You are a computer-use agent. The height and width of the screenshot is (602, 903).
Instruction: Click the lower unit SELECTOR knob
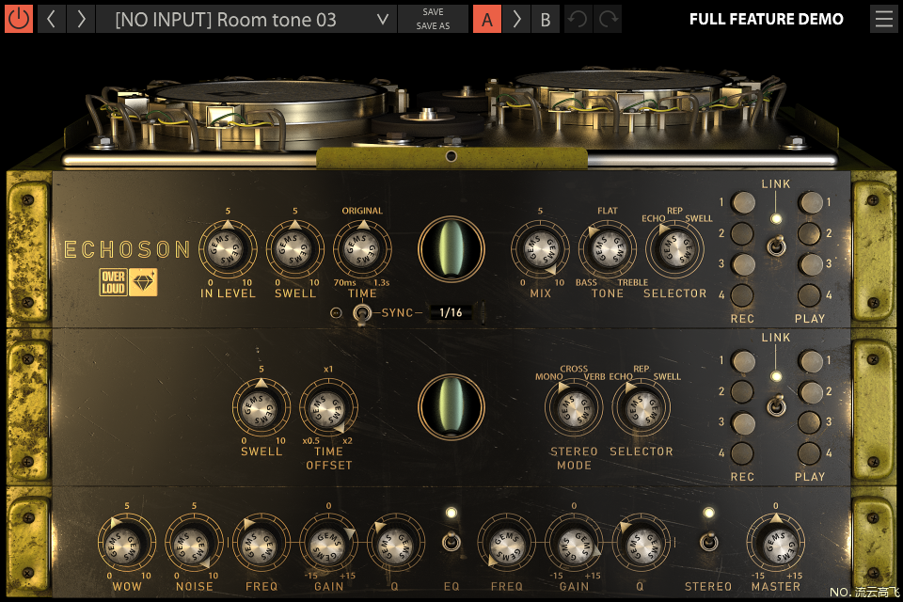pos(641,408)
